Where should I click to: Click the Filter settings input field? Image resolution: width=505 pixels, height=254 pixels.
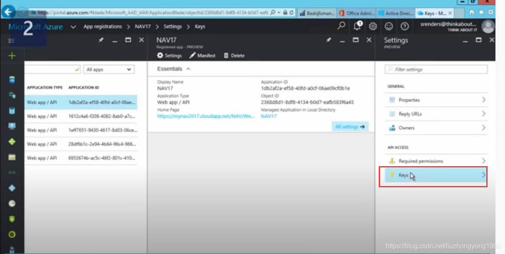point(436,70)
